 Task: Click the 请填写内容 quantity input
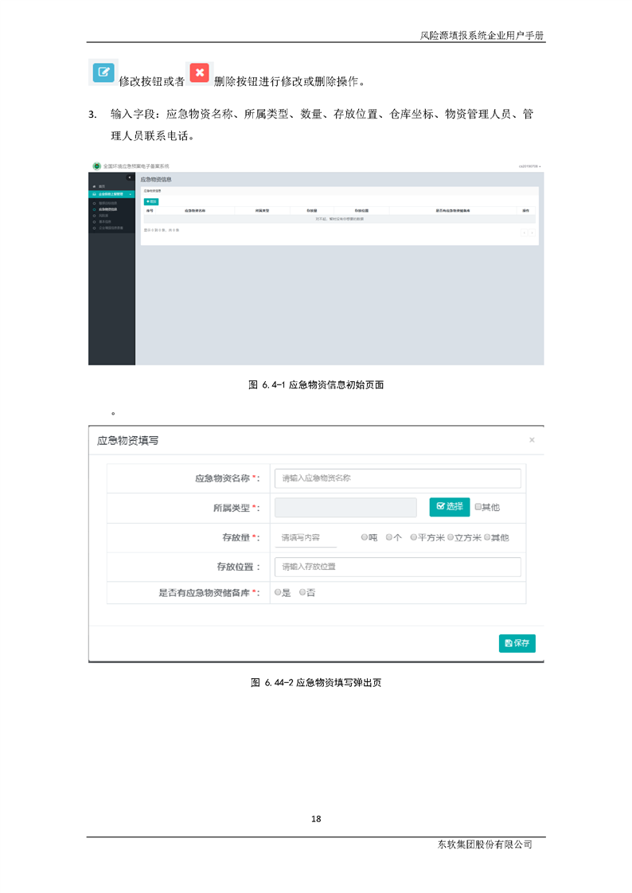pos(306,537)
